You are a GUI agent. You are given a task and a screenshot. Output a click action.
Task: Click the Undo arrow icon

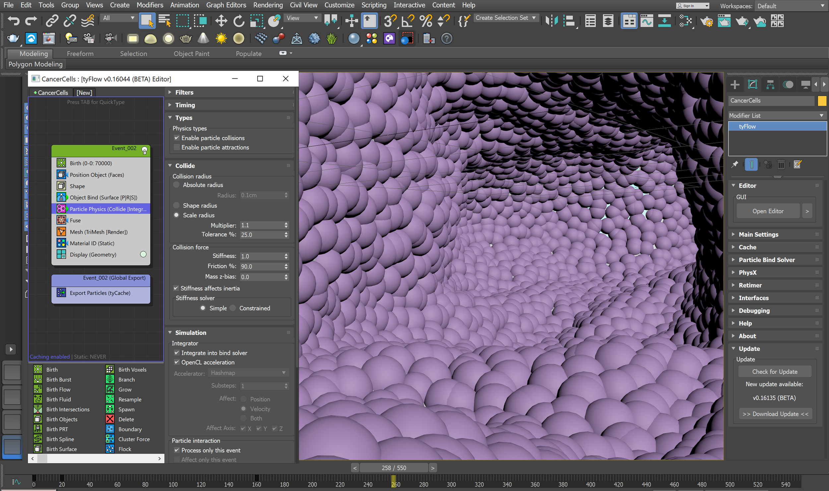[x=14, y=21]
